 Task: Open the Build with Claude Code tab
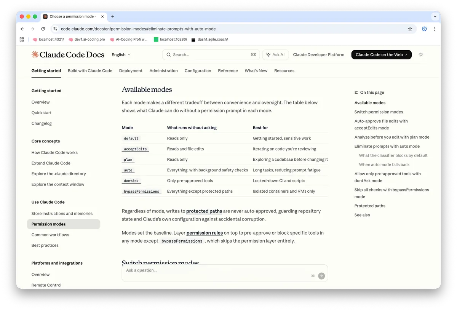click(x=90, y=70)
